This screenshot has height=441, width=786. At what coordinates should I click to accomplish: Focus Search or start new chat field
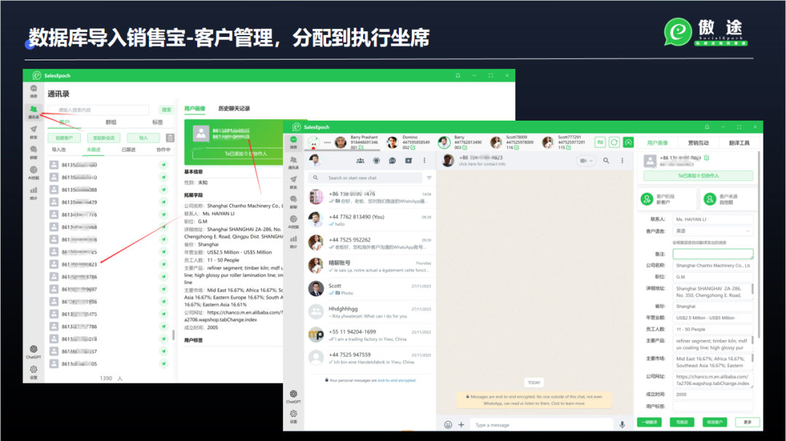tap(365, 178)
